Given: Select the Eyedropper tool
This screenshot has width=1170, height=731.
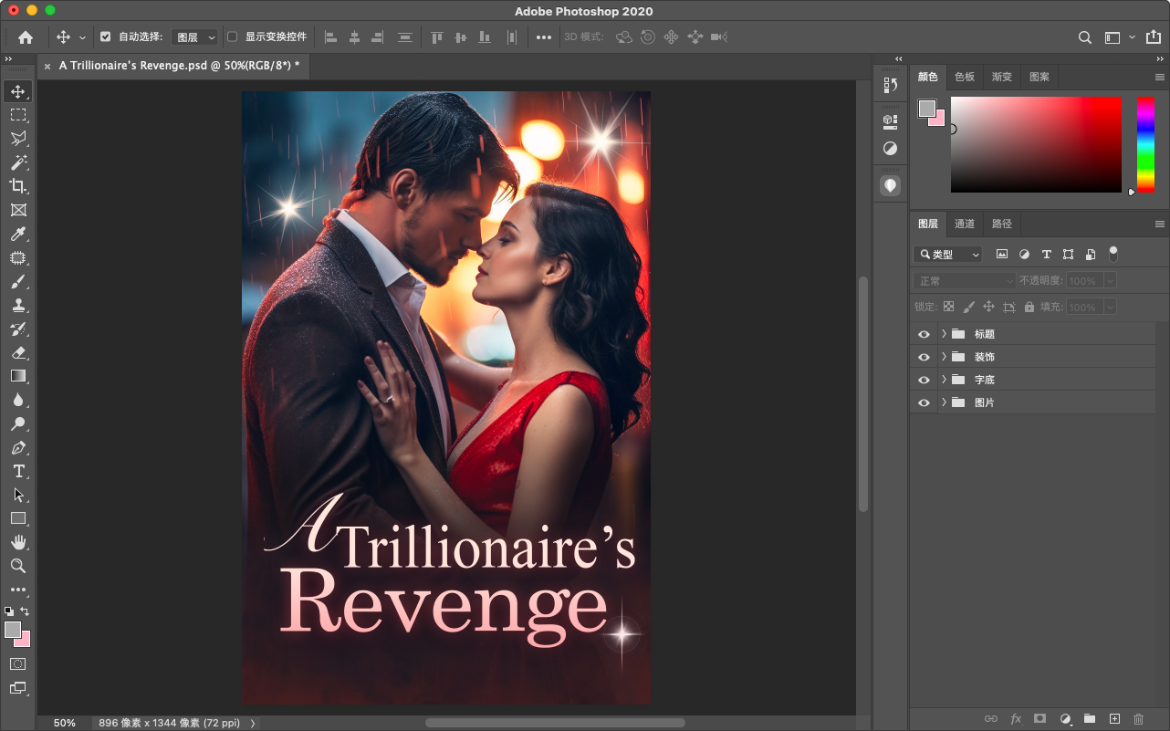Looking at the screenshot, I should [17, 235].
